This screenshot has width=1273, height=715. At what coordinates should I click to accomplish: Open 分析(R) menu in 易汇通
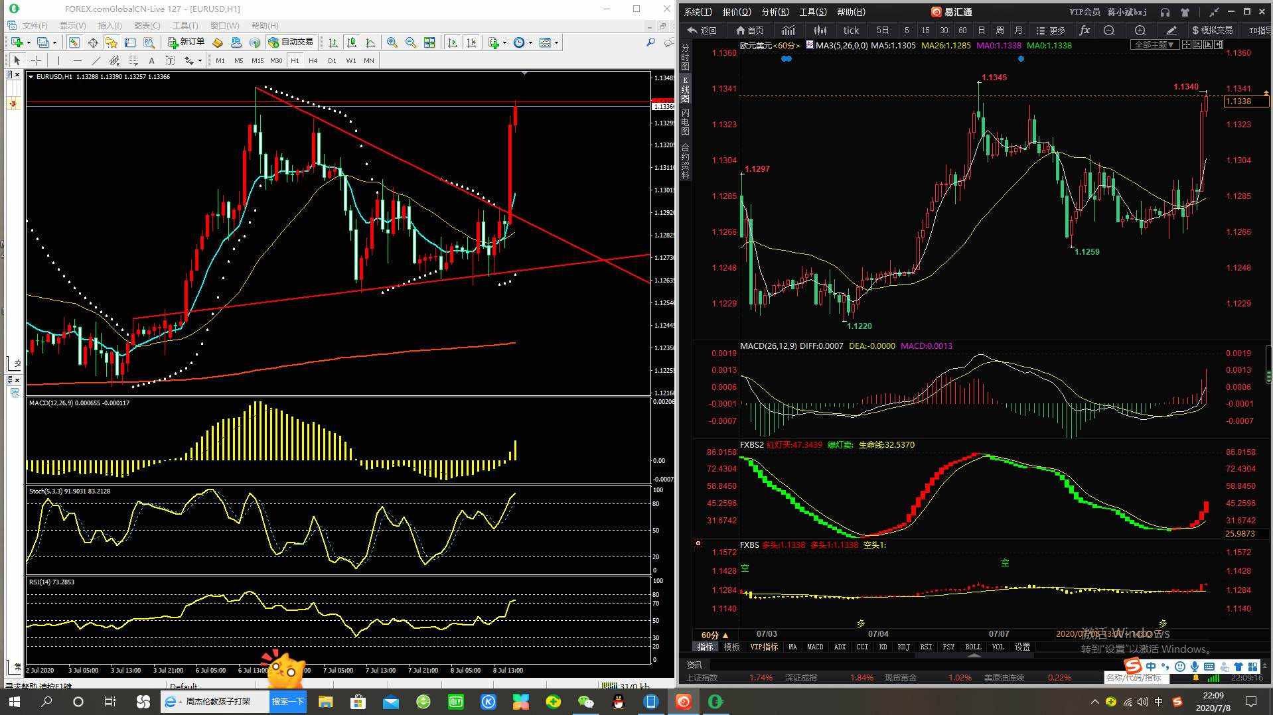[775, 12]
